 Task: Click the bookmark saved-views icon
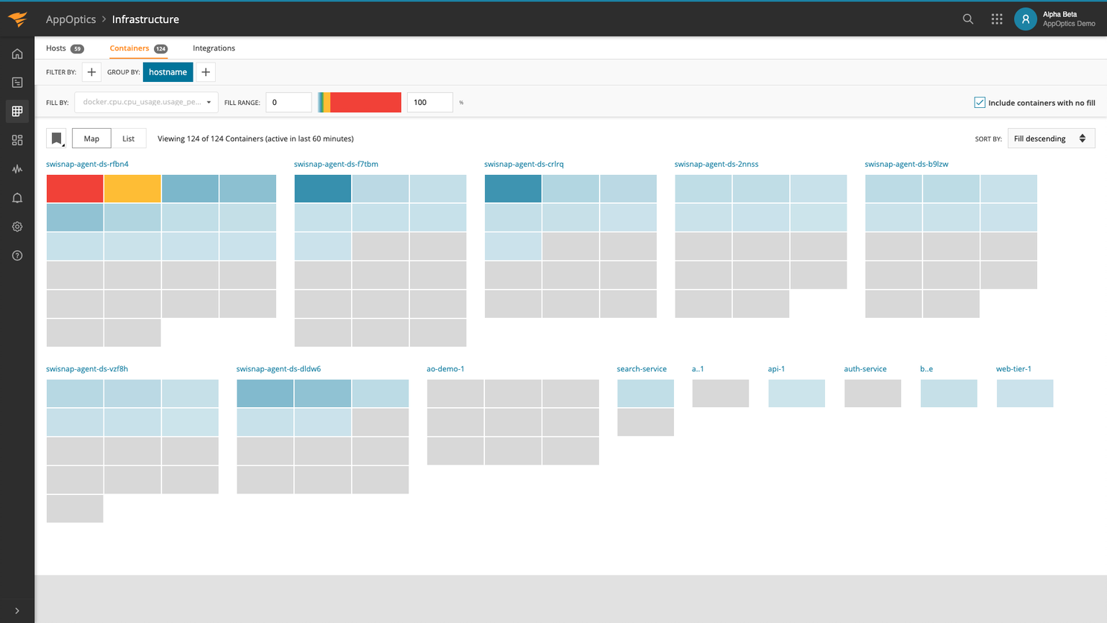[56, 138]
